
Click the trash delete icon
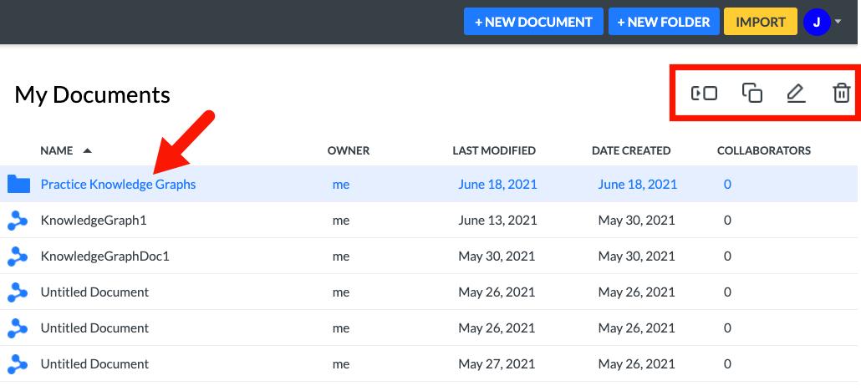pos(841,93)
